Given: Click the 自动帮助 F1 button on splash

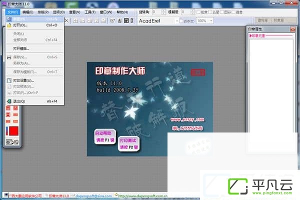Looking at the screenshot, I should (105, 136).
